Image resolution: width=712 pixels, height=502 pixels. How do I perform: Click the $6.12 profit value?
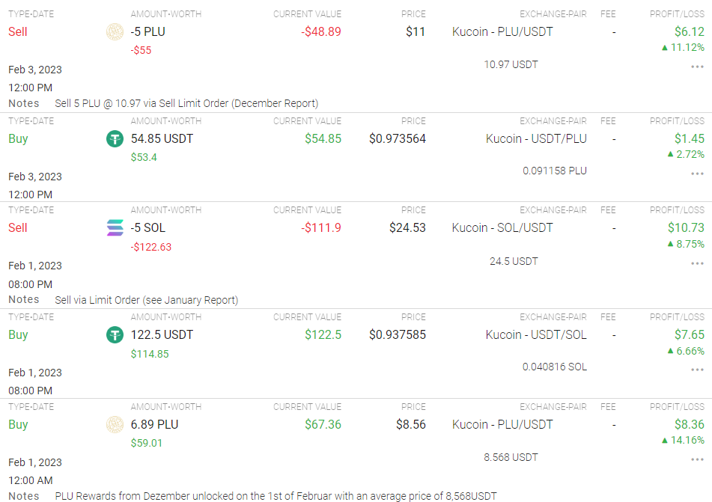pos(689,31)
